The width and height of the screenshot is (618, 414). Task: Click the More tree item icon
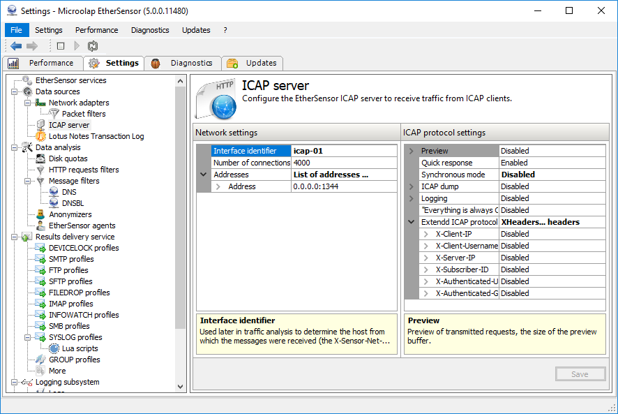coord(40,371)
